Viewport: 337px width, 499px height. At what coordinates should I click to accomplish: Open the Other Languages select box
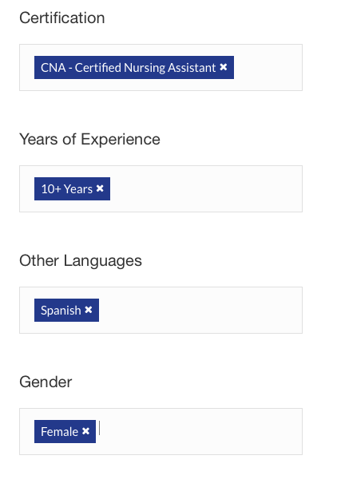(161, 310)
